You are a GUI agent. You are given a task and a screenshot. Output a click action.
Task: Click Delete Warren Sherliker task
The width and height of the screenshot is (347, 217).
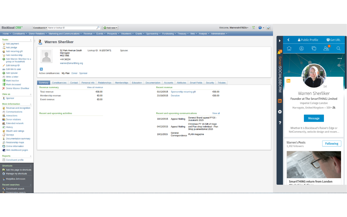point(18,88)
